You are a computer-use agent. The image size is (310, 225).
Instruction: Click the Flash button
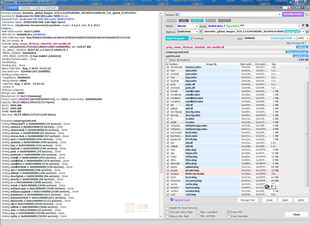[296, 214]
